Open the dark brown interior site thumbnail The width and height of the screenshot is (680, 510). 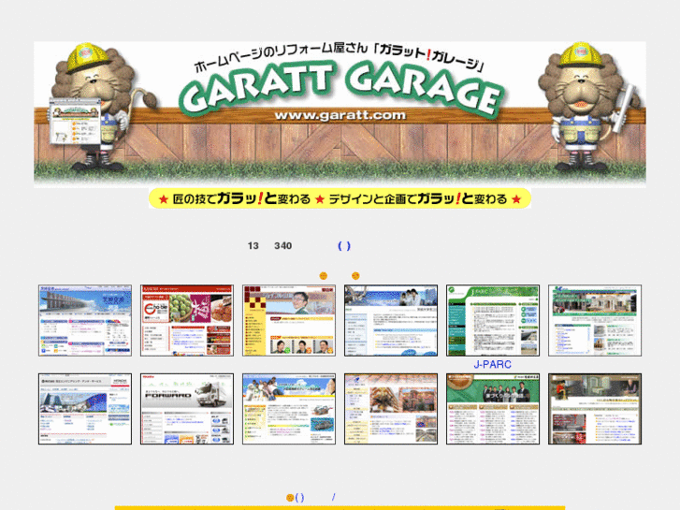(x=595, y=409)
